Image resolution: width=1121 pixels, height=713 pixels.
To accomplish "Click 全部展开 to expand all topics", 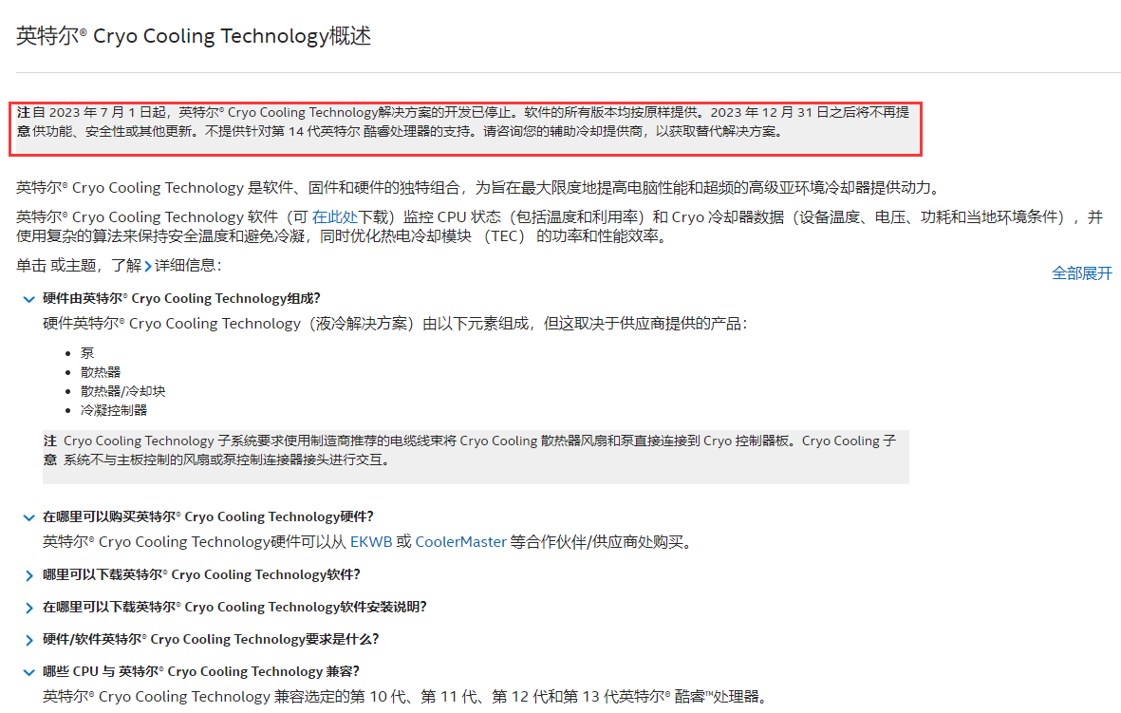I will point(1082,273).
